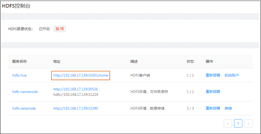
Task: Click the hdfs:// address on port 31224
Action: click(x=76, y=94)
